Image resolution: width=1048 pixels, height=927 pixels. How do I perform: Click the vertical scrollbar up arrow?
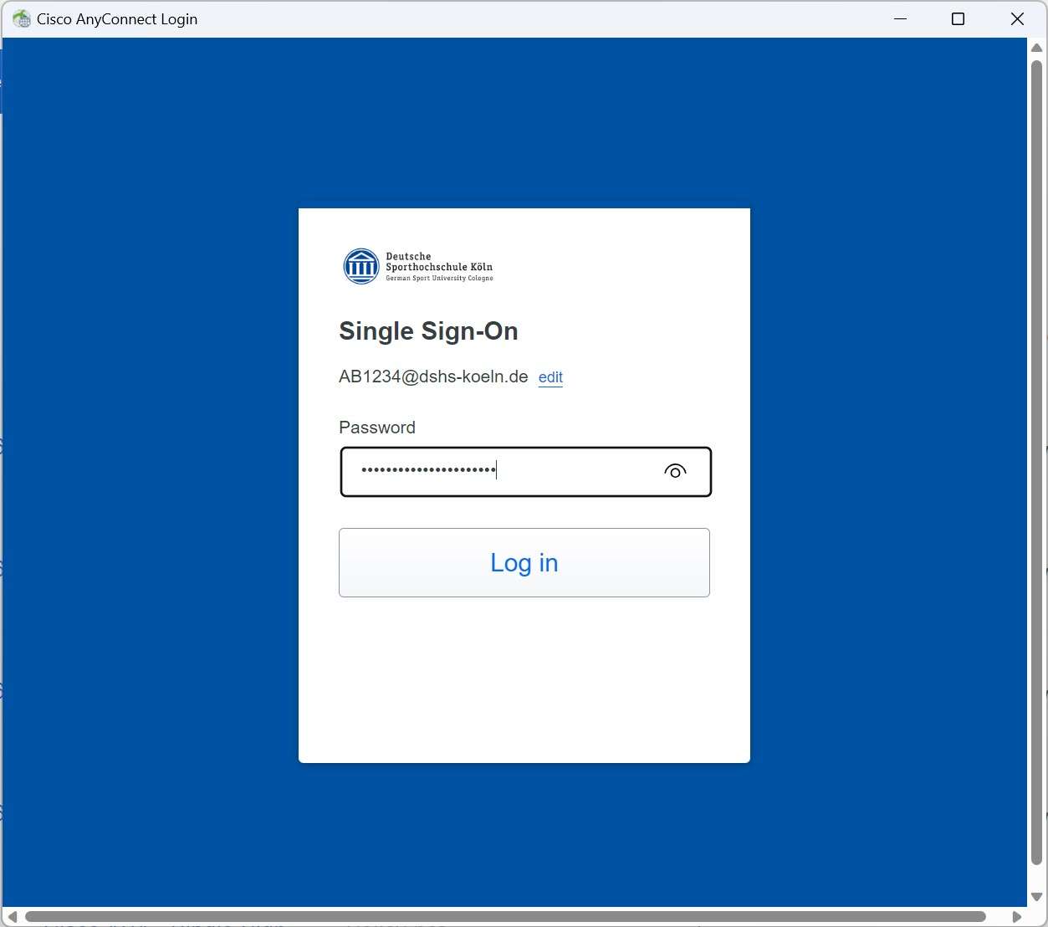pos(1036,47)
